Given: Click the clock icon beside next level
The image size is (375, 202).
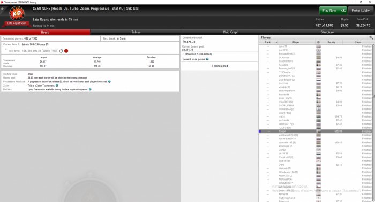Looking at the screenshot, I should [x=61, y=51].
